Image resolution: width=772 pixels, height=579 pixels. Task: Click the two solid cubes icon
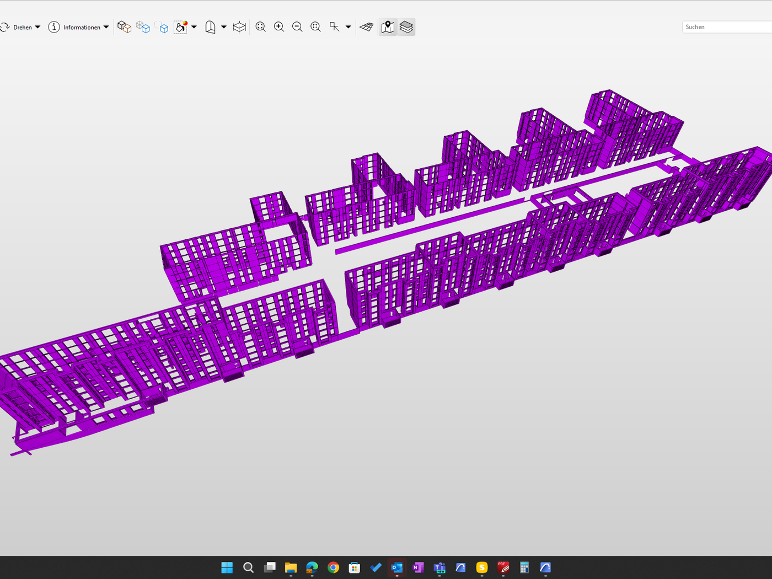click(124, 27)
